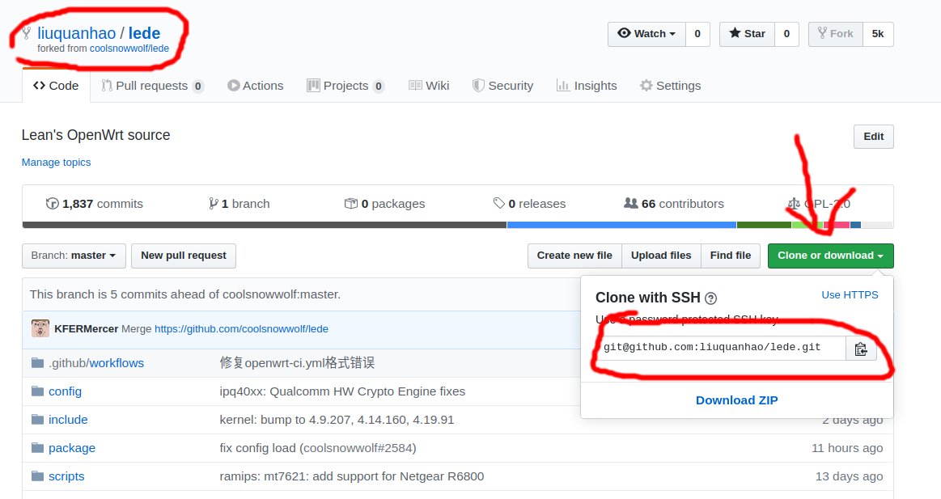Switch clone method via Use HTTPS
This screenshot has width=941, height=499.
pos(850,295)
